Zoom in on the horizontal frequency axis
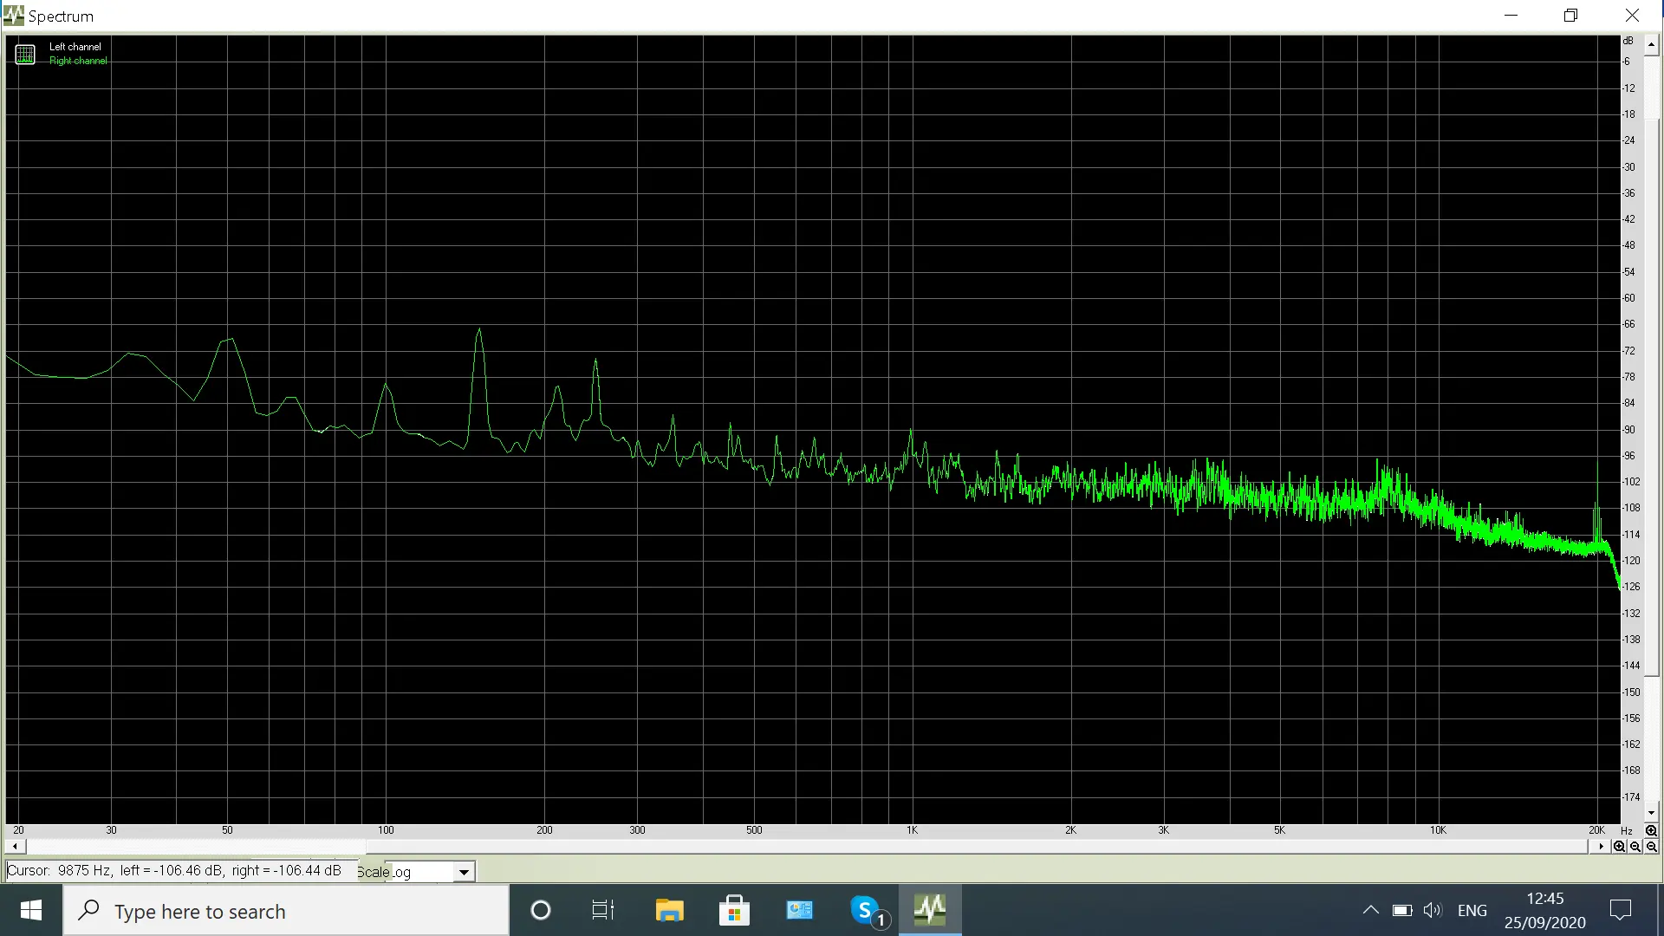This screenshot has width=1664, height=936. click(1619, 847)
